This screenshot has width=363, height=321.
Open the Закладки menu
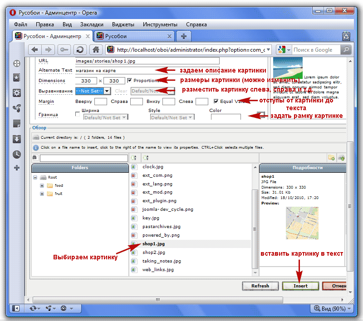tap(92, 24)
